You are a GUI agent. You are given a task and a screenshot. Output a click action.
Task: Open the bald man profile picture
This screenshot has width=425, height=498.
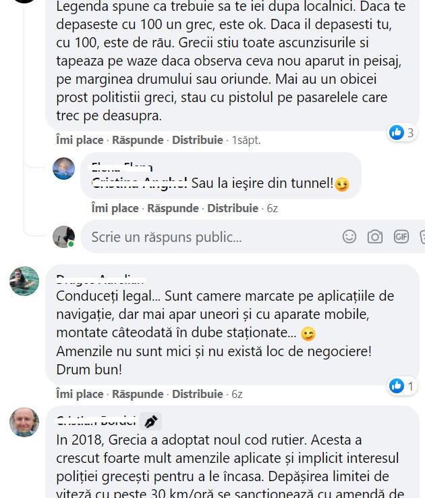click(x=24, y=422)
